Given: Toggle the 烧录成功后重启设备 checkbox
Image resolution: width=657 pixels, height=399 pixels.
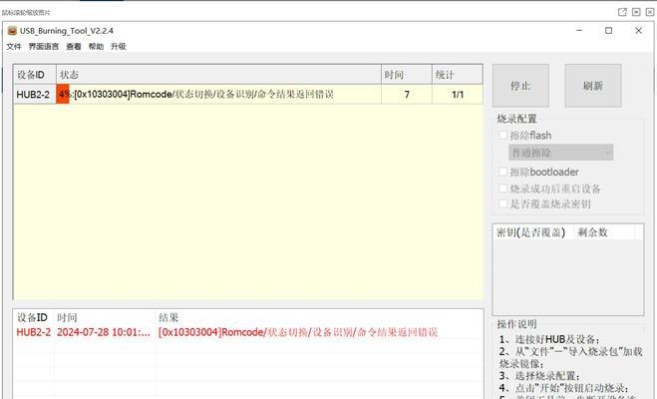Looking at the screenshot, I should pyautogui.click(x=503, y=189).
